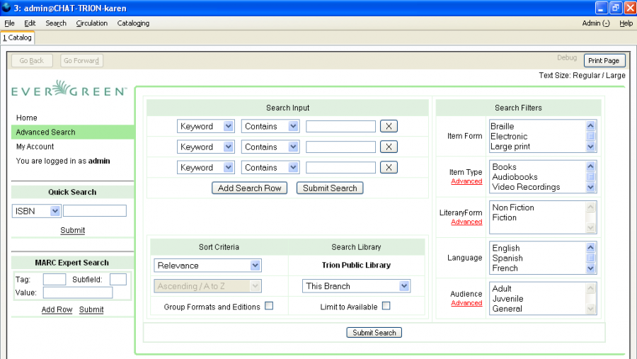Click the Evergreen logo
The height and width of the screenshot is (359, 637).
coord(69,91)
